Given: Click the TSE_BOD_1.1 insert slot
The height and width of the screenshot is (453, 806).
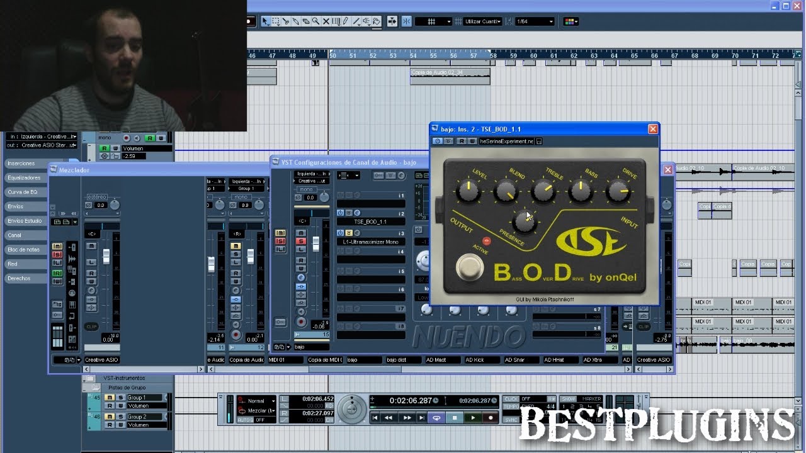Looking at the screenshot, I should (x=370, y=222).
